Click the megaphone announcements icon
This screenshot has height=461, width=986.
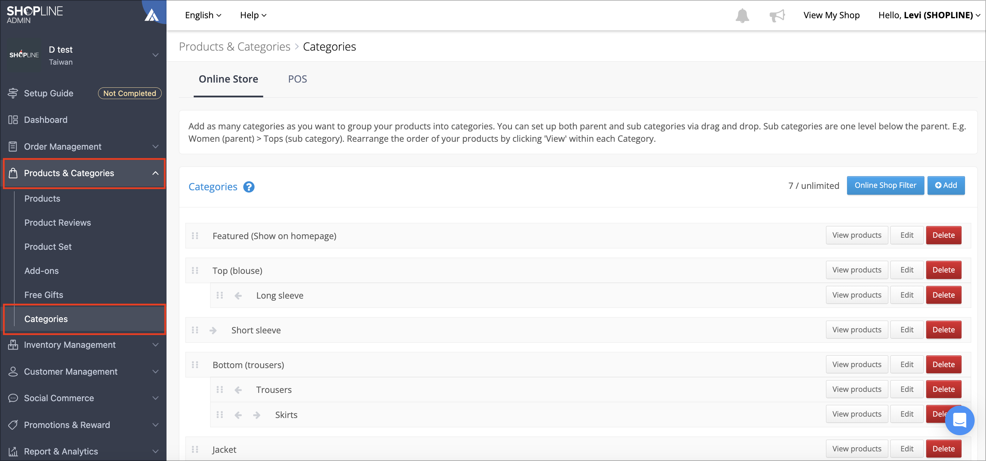click(x=777, y=15)
